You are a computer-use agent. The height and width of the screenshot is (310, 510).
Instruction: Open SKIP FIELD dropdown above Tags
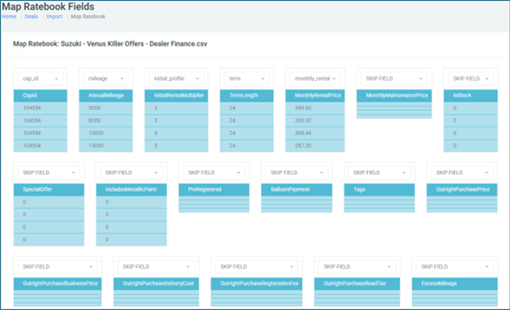[380, 173]
